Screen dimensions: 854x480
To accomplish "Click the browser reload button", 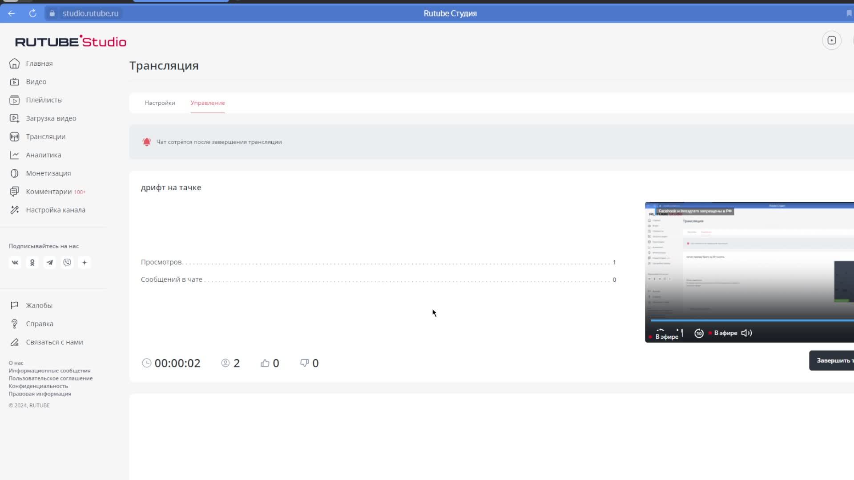I will (32, 13).
